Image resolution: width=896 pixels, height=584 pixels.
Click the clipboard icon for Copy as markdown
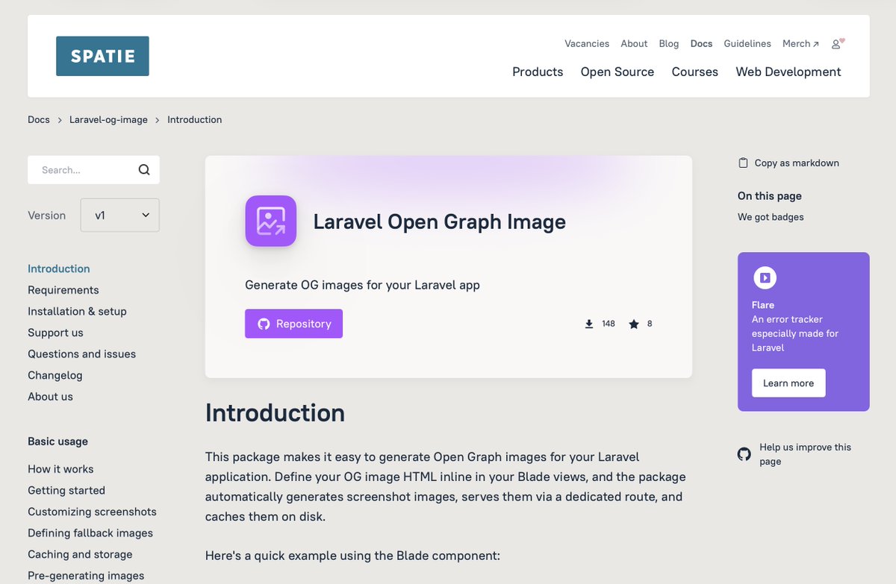(x=743, y=163)
